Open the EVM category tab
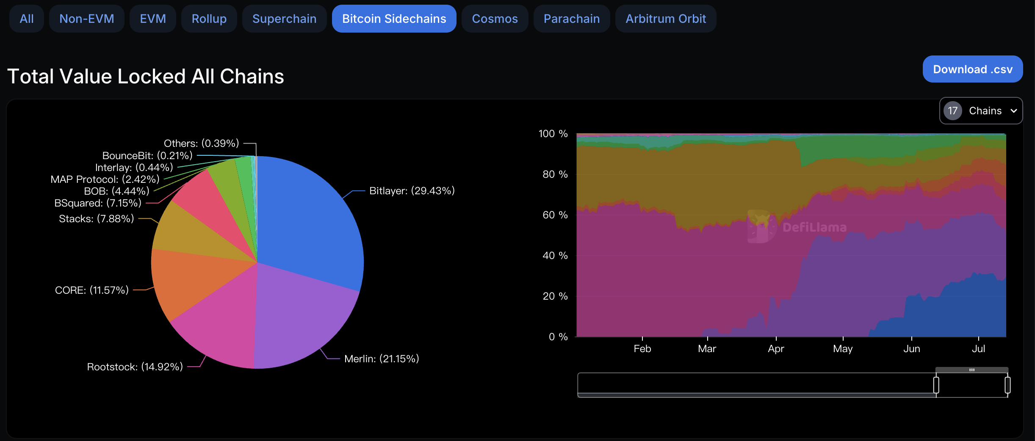The image size is (1035, 441). 152,19
